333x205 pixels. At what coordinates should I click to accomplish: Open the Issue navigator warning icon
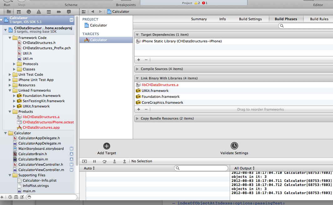tap(39, 12)
